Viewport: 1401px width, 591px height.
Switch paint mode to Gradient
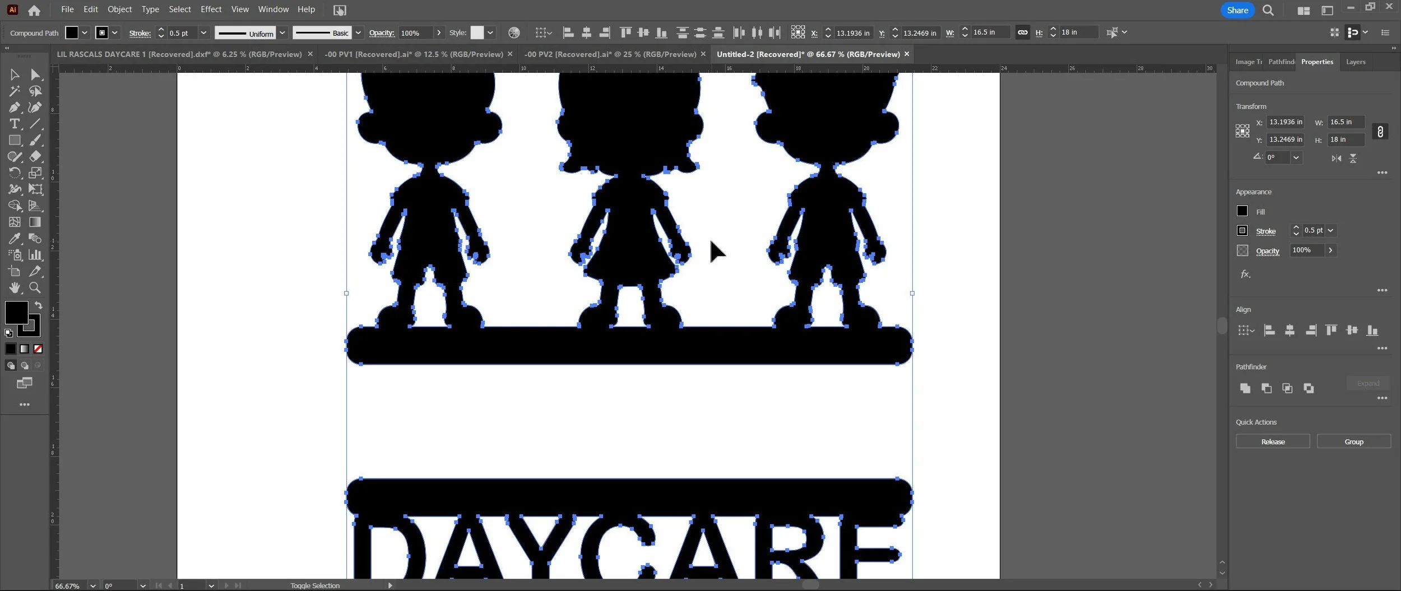[x=24, y=349]
